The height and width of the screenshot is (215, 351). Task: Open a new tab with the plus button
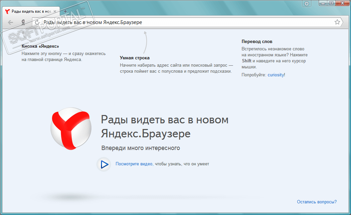click(65, 11)
